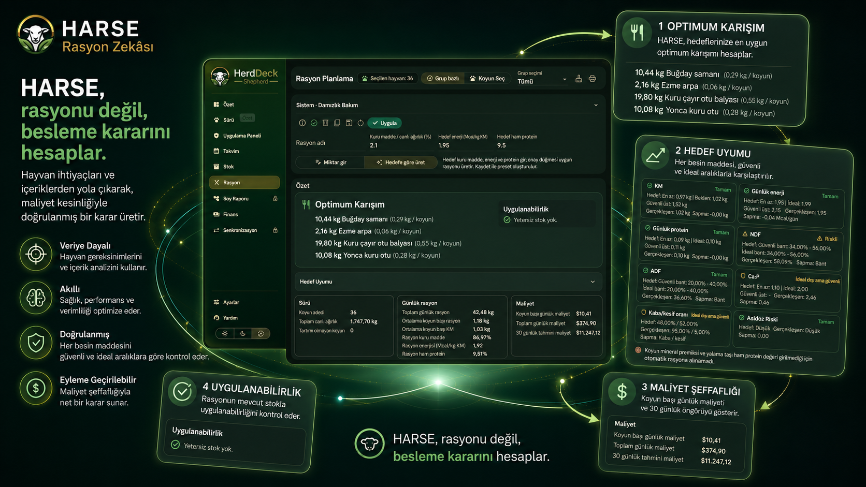Click the lock icon on the Soy Raporu row

275,199
